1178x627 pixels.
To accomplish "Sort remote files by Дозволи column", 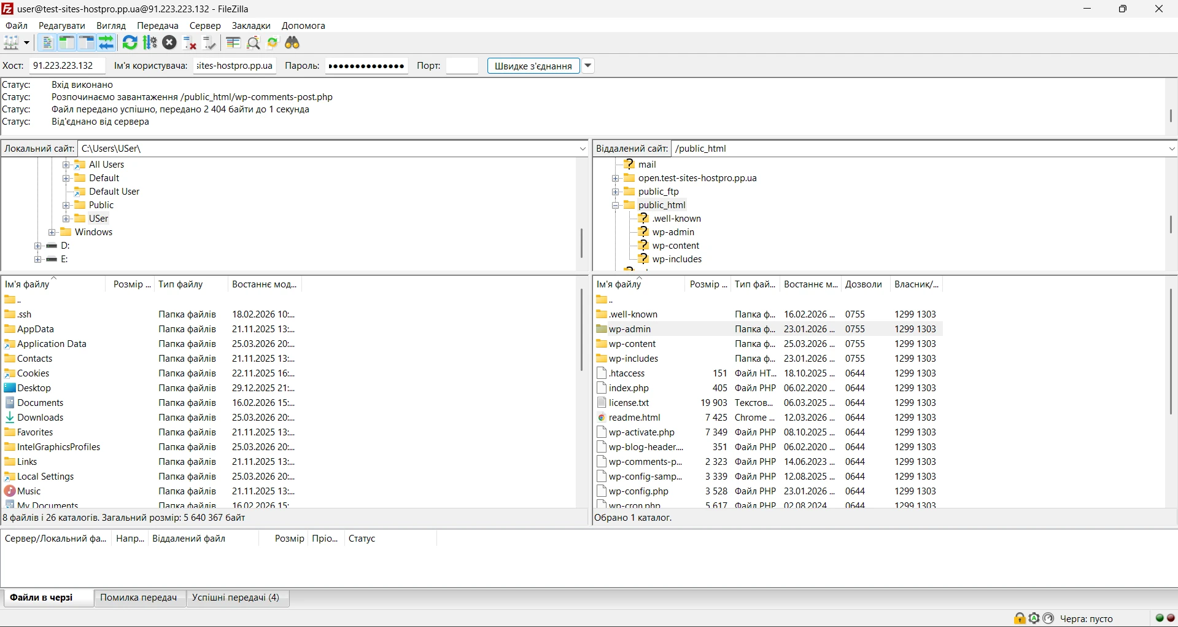I will [866, 284].
